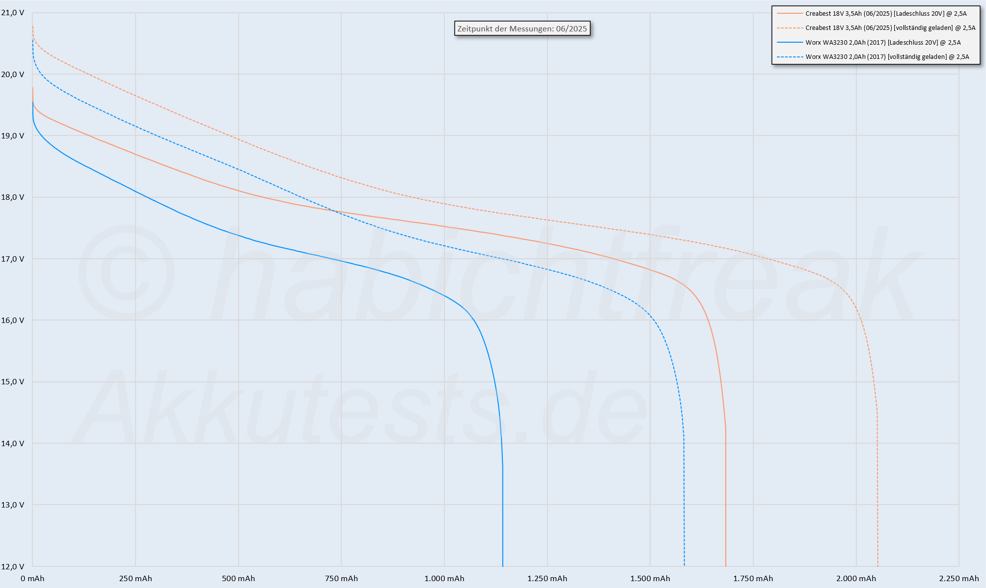The width and height of the screenshot is (986, 588).
Task: Click the 16,0 V y-axis label
Action: click(13, 321)
